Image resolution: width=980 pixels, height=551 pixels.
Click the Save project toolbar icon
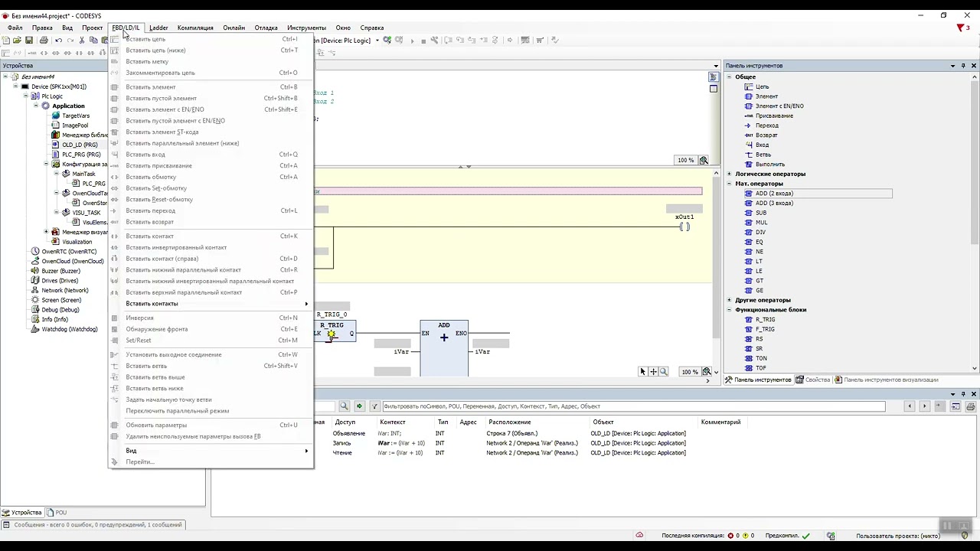[x=29, y=40]
